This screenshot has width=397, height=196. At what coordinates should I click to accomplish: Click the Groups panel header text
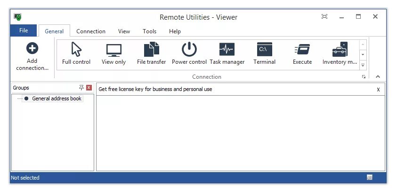click(x=21, y=88)
